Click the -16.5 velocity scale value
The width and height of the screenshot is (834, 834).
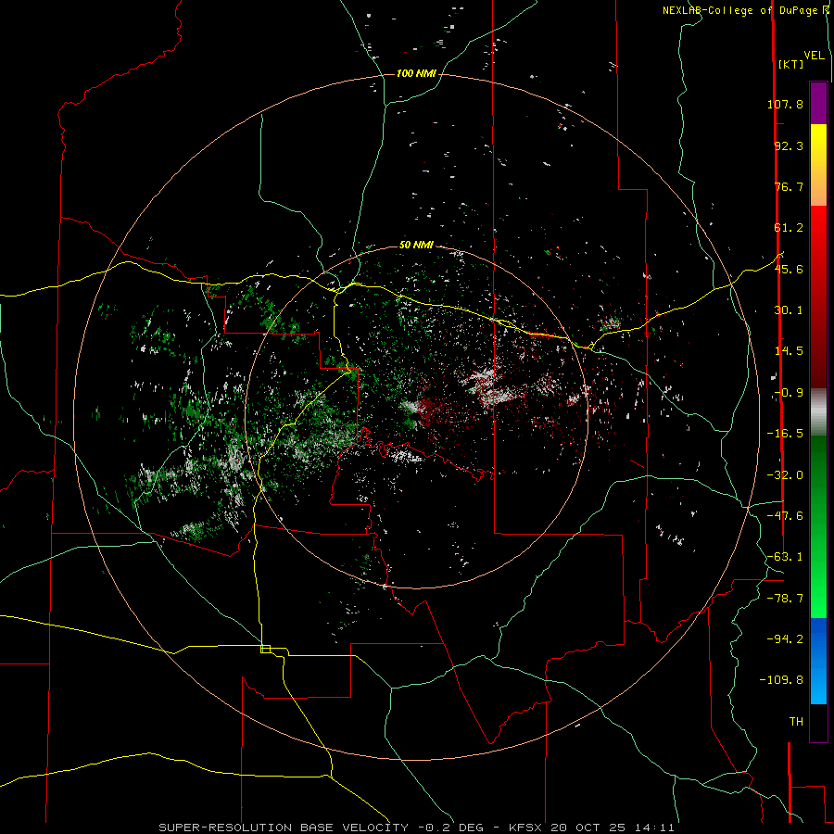click(x=785, y=434)
